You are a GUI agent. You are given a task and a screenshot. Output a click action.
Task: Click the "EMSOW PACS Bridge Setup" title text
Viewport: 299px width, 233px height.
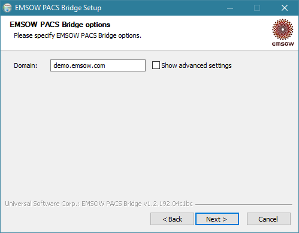(58, 8)
